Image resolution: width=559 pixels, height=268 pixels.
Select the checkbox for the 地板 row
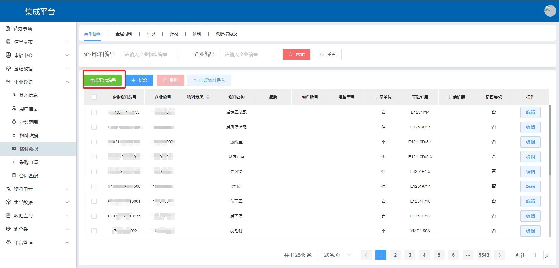point(94,186)
